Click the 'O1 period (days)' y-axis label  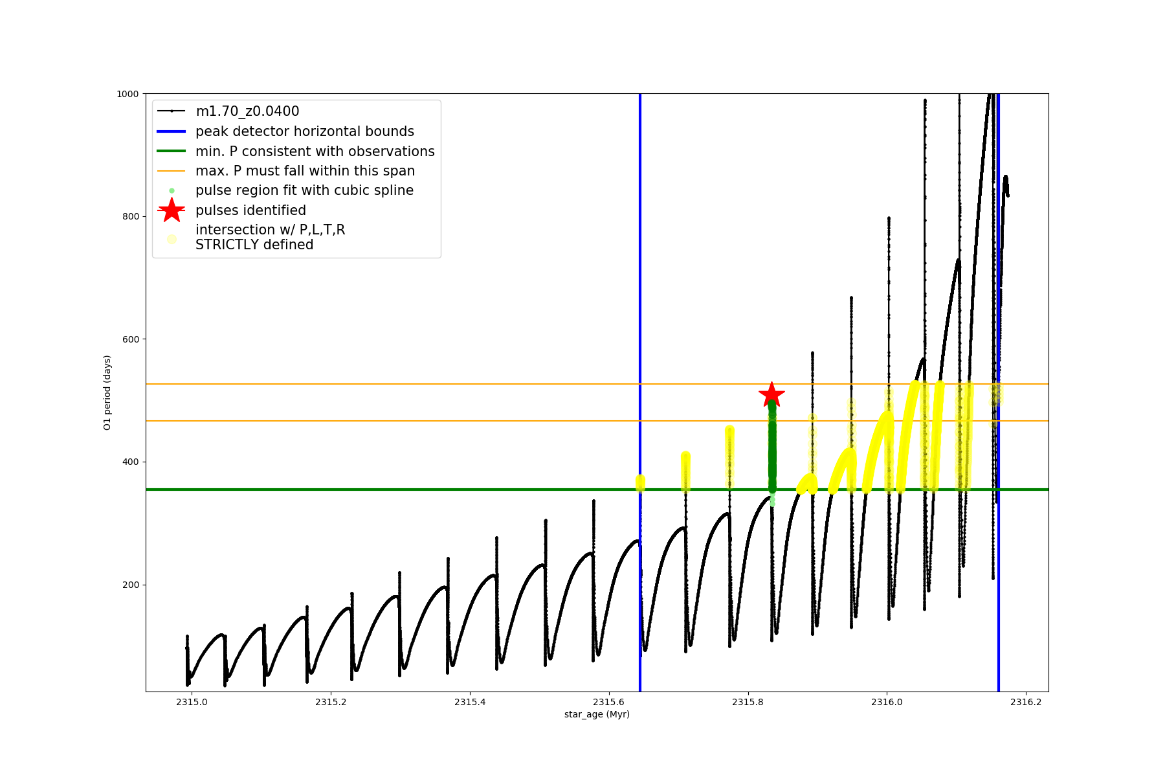point(107,392)
